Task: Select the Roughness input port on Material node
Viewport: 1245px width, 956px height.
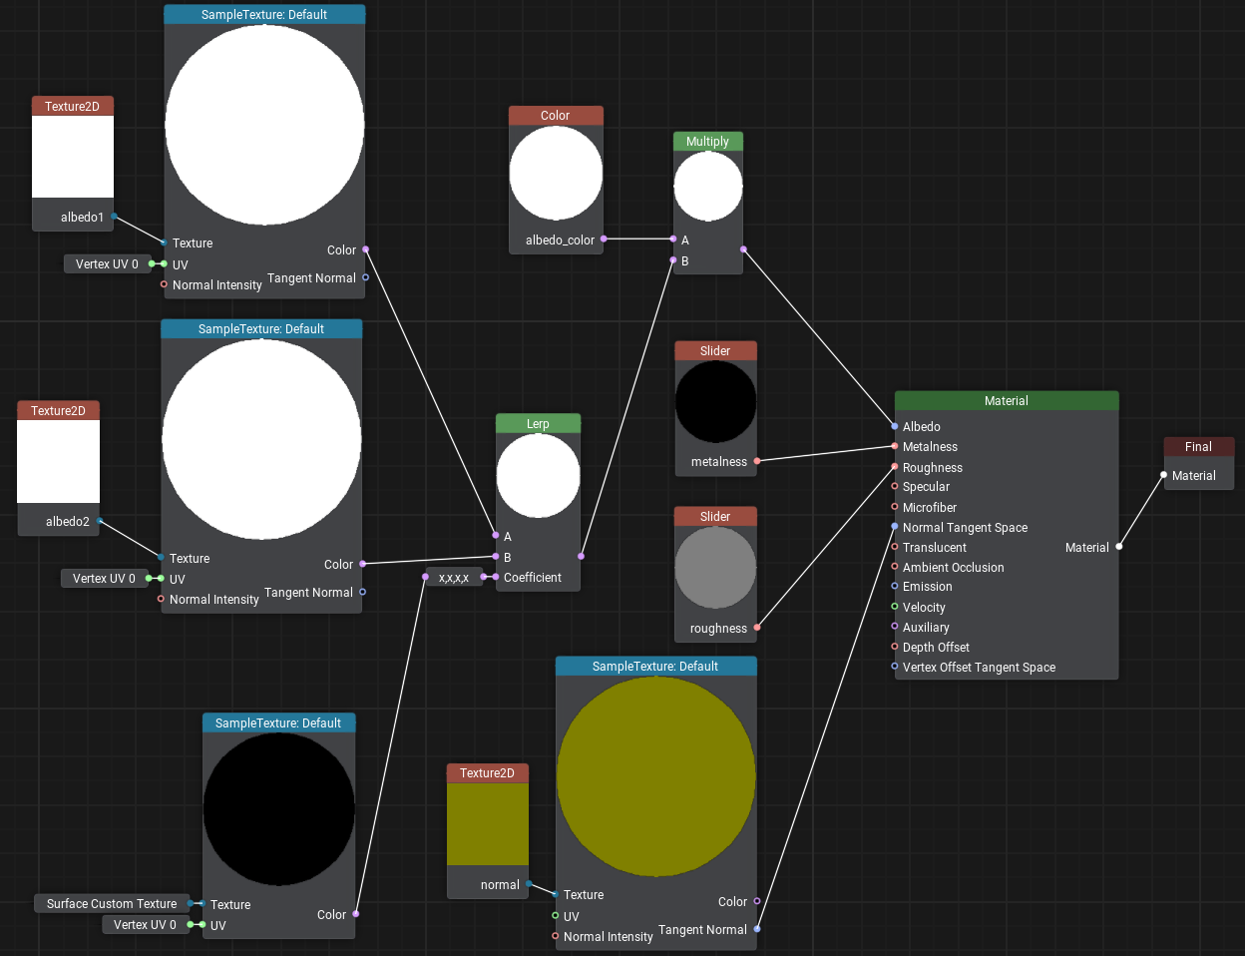Action: [x=895, y=467]
